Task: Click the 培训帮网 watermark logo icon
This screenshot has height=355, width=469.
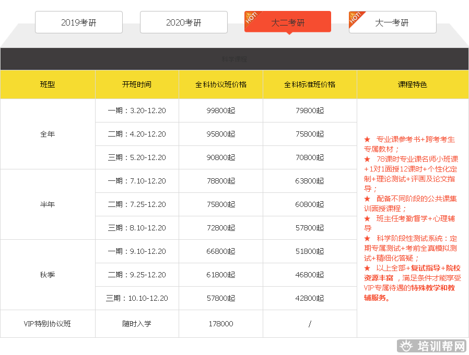Action: 407,346
